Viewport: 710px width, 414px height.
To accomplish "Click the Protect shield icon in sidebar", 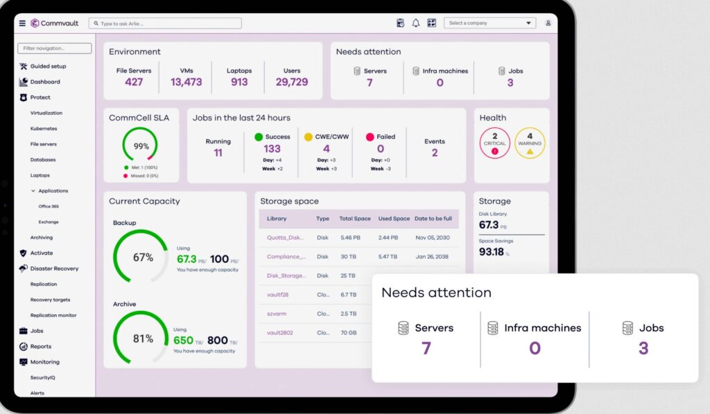I will tap(24, 98).
